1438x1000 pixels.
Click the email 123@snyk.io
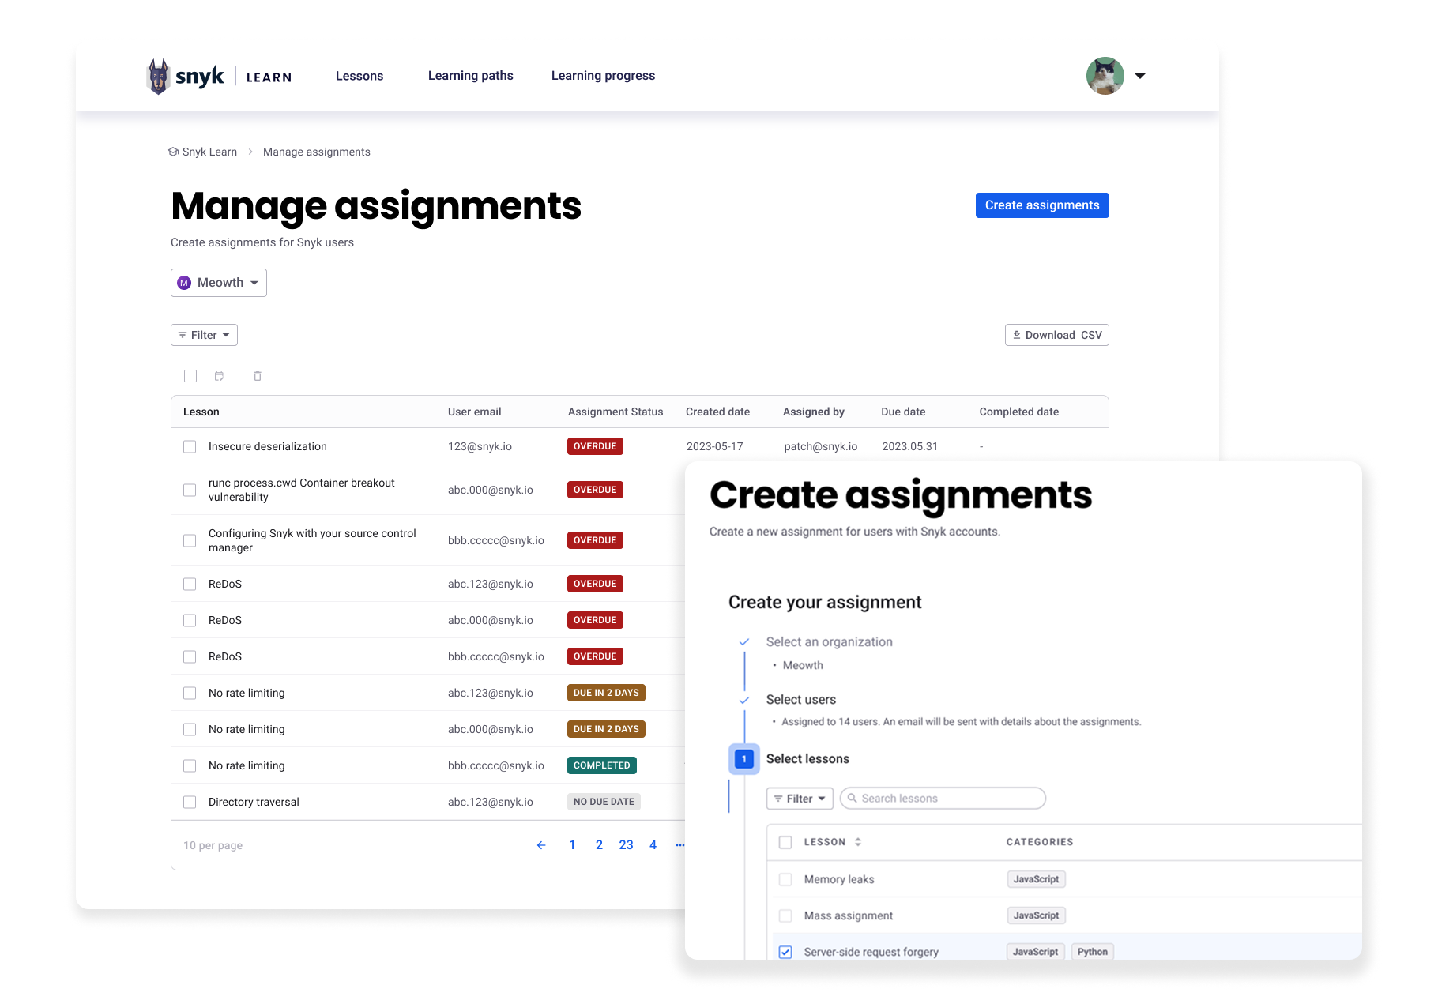click(x=480, y=446)
